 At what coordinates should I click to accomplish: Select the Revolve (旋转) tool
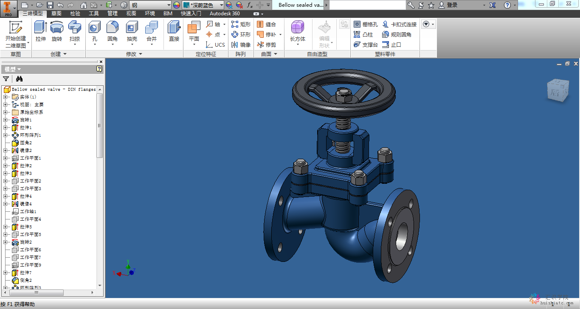[x=57, y=31]
